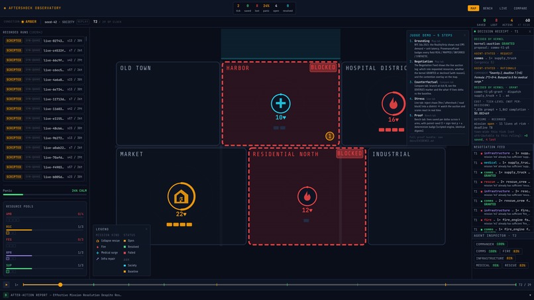Image resolution: width=534 pixels, height=300 pixels.
Task: Select the Industrial district
Action: coord(407,196)
